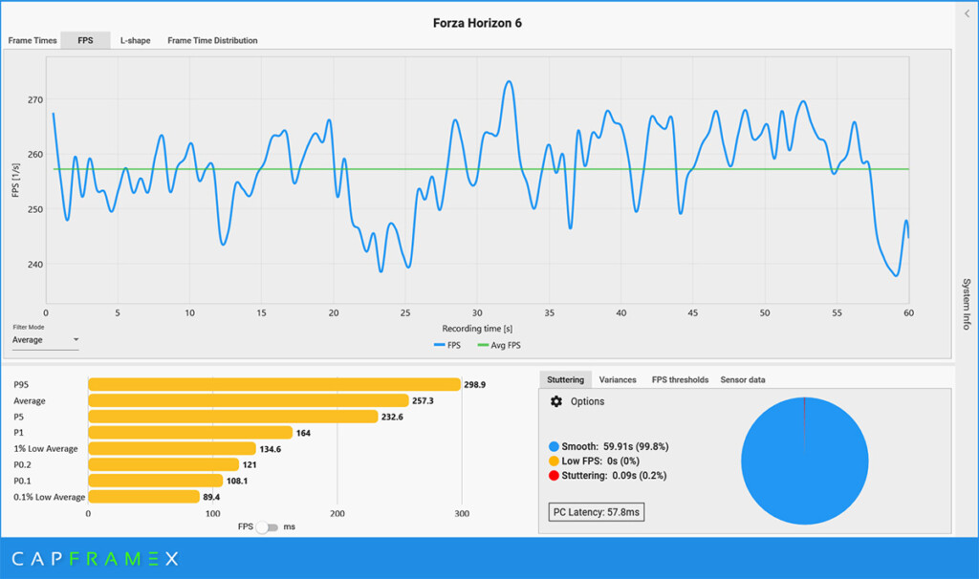This screenshot has width=979, height=579.
Task: Open the Frame Time Distribution tab
Action: point(212,40)
